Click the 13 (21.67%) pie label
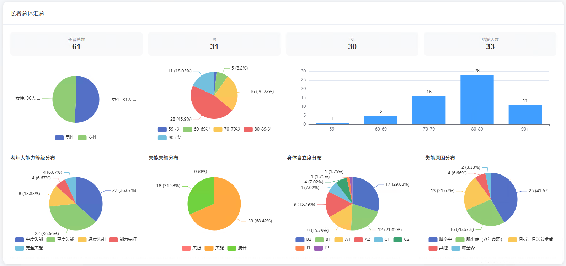 click(443, 191)
